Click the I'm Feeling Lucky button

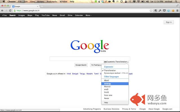[x=96, y=65]
